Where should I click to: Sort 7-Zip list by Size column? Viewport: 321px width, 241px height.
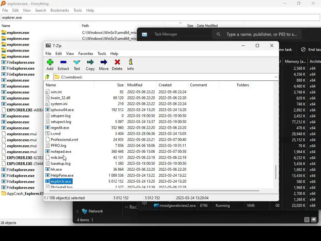(x=109, y=85)
